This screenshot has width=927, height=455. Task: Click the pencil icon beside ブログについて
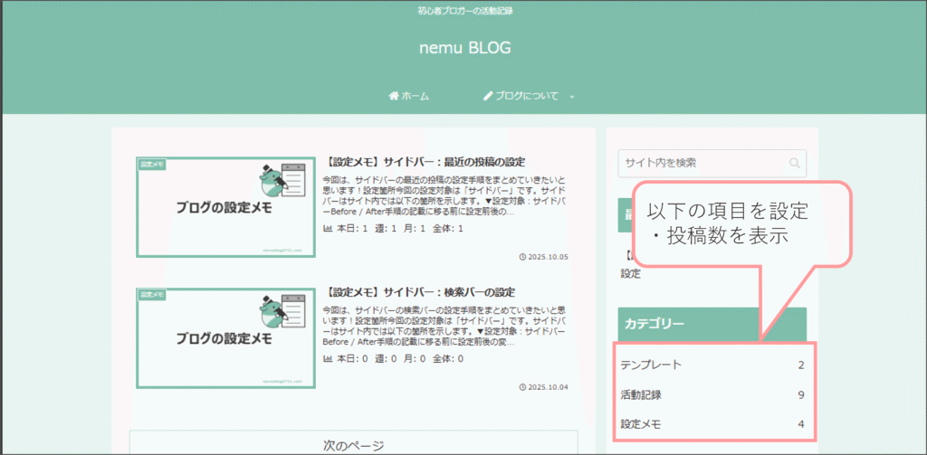tap(488, 96)
